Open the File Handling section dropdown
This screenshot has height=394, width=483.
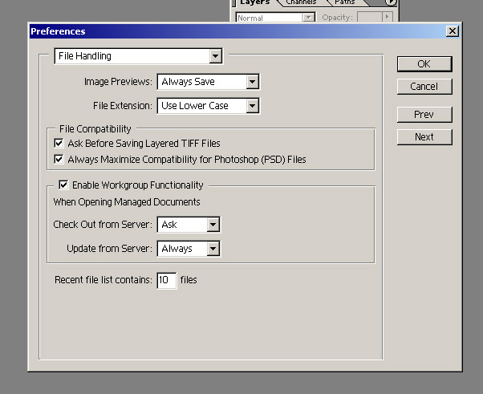[x=138, y=56]
